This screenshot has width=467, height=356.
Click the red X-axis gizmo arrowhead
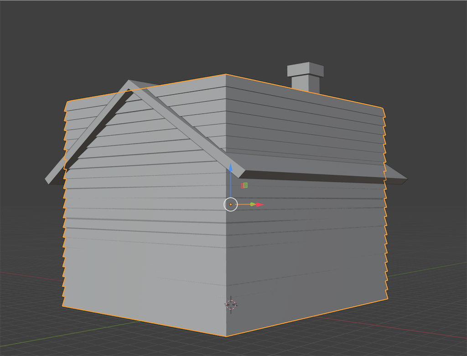pyautogui.click(x=259, y=205)
